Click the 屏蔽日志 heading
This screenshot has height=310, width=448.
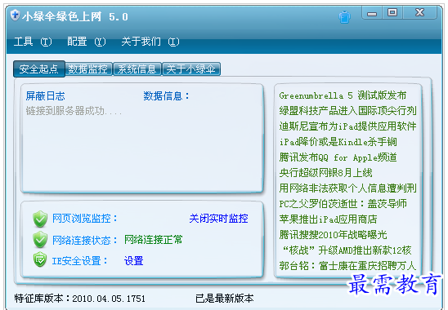click(x=46, y=95)
